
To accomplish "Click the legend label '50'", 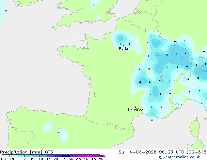I will pos(101,159).
